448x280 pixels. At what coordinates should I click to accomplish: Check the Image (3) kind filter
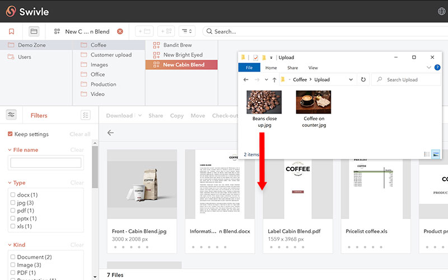(x=13, y=264)
